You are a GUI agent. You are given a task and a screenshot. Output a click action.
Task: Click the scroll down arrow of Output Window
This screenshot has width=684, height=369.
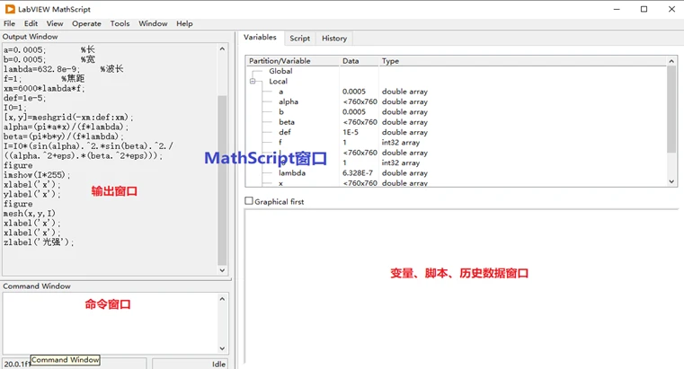coord(222,270)
